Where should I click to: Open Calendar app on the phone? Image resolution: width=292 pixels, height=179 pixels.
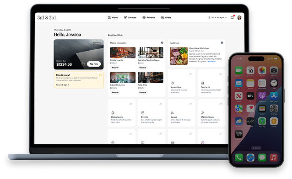point(250,70)
